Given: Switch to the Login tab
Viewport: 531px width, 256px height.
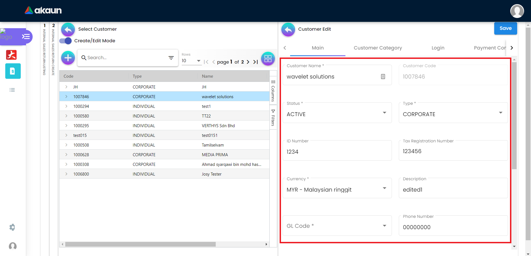Looking at the screenshot, I should [438, 48].
